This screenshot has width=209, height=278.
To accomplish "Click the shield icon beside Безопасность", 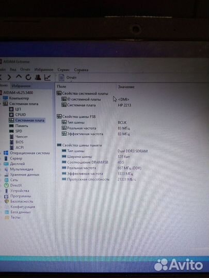I will click(7, 201).
